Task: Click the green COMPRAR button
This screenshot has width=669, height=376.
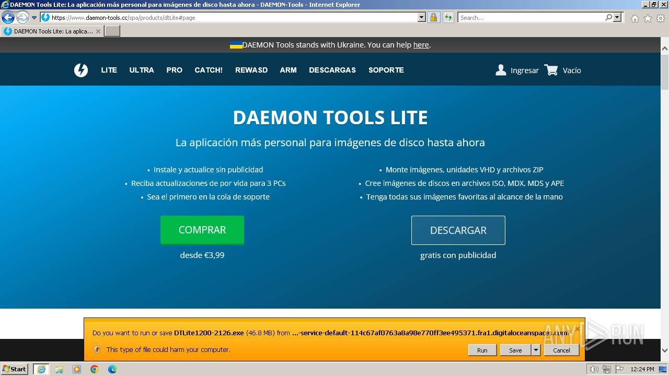Action: coord(202,230)
